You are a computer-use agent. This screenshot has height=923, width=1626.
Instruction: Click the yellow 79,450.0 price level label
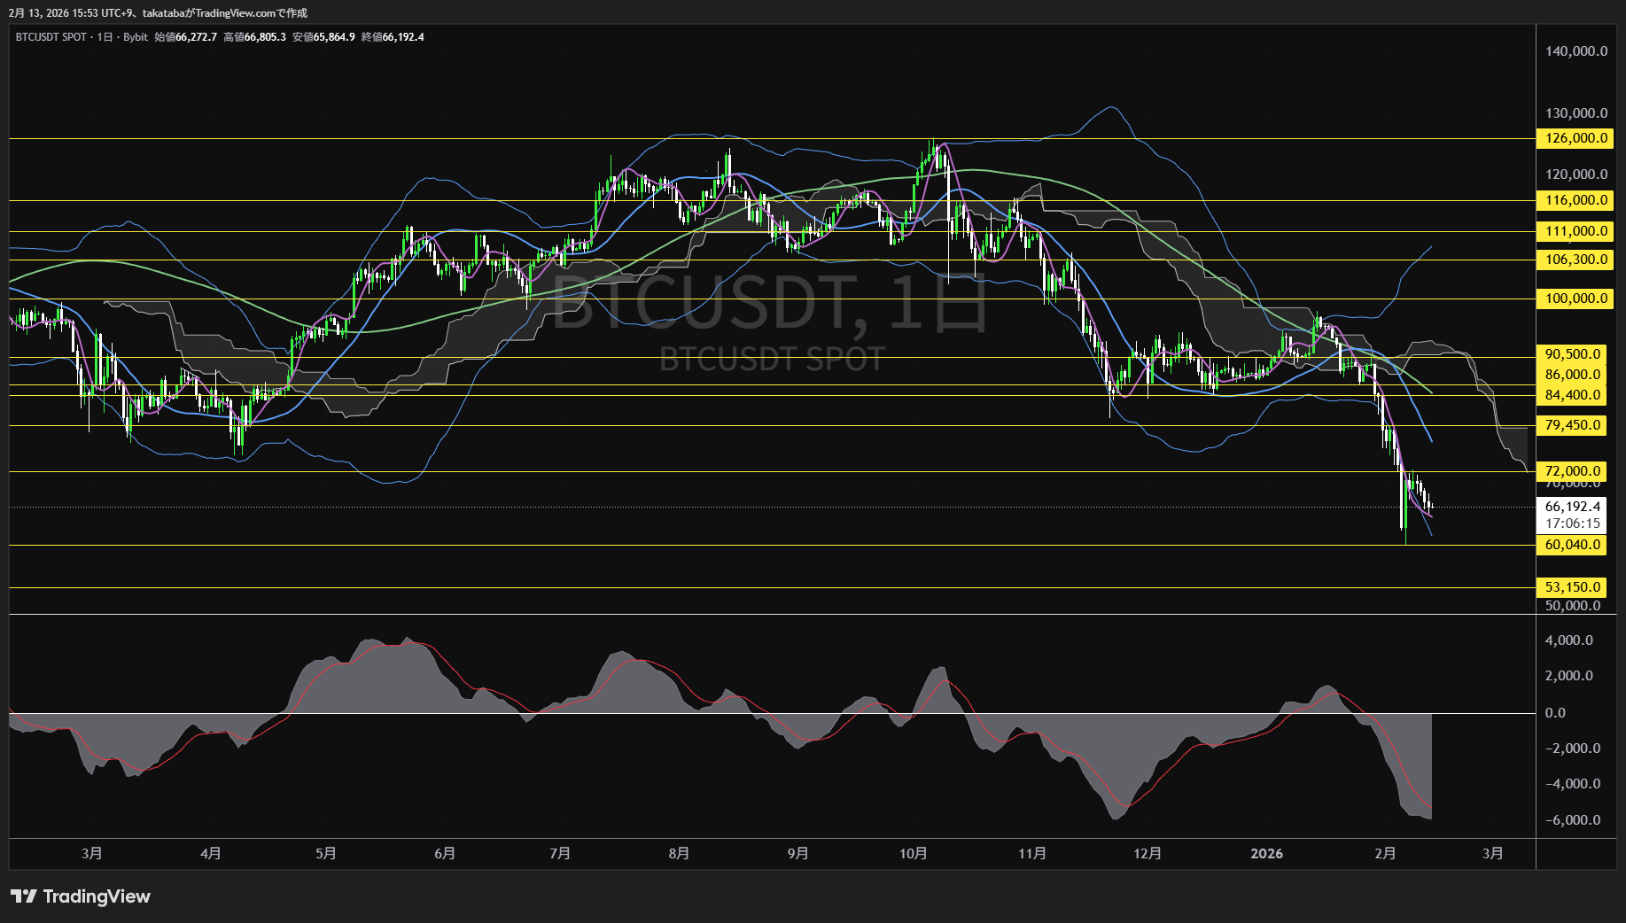click(1573, 425)
